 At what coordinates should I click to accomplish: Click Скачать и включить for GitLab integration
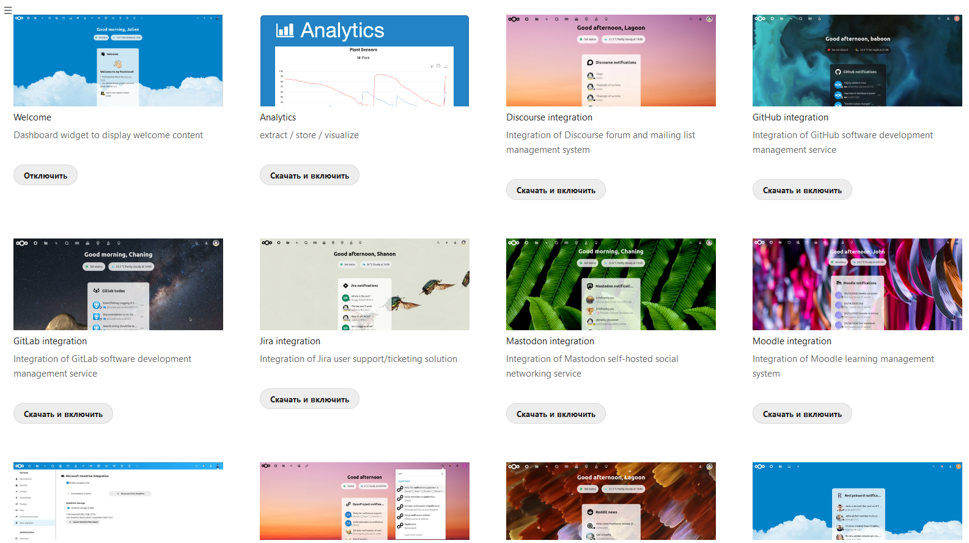63,414
